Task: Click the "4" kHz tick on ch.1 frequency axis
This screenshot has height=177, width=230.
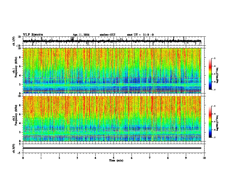Action: [20, 75]
